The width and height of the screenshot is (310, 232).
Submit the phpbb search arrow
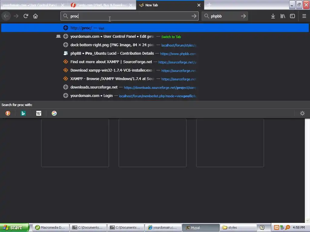click(243, 16)
